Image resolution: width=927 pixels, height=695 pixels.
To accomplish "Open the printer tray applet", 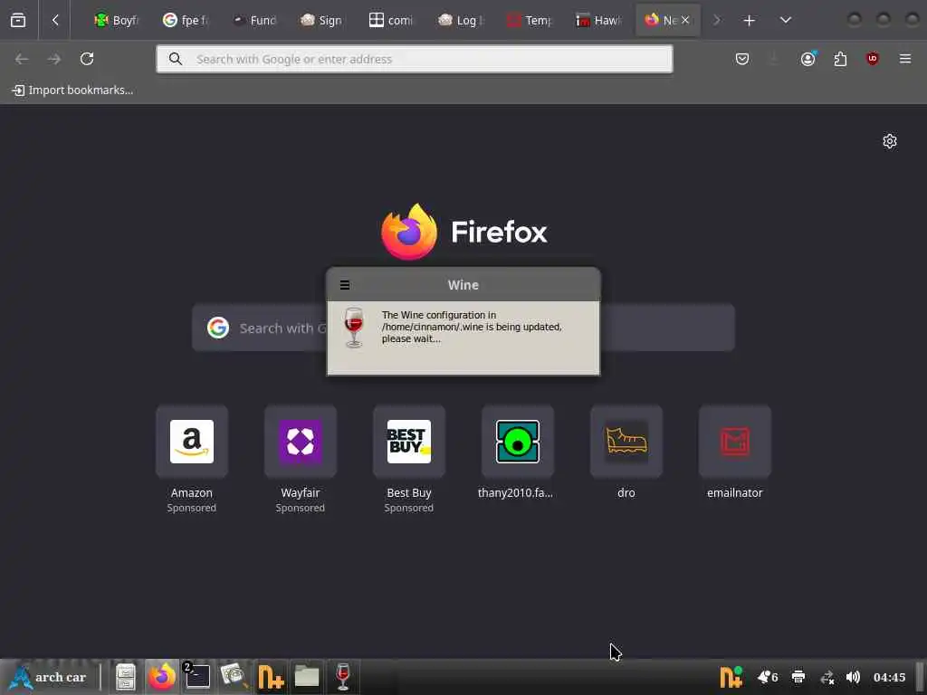I will tap(798, 677).
